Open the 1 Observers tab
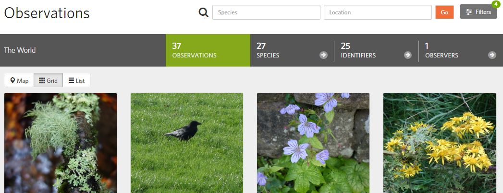 click(461, 50)
